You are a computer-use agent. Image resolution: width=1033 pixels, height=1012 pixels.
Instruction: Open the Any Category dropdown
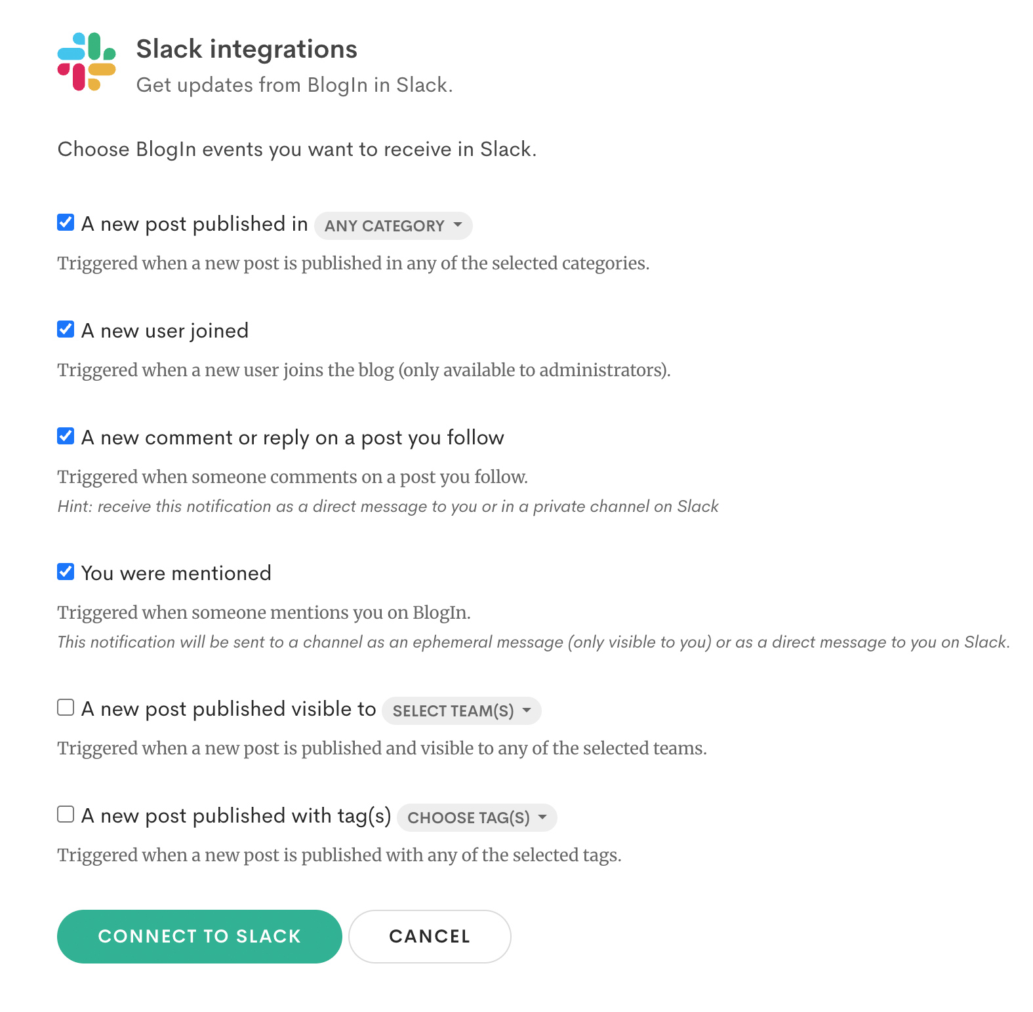pos(394,225)
